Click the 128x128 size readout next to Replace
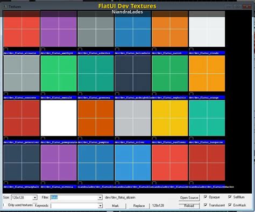Viewport: 255px width, 212px height. (158, 206)
